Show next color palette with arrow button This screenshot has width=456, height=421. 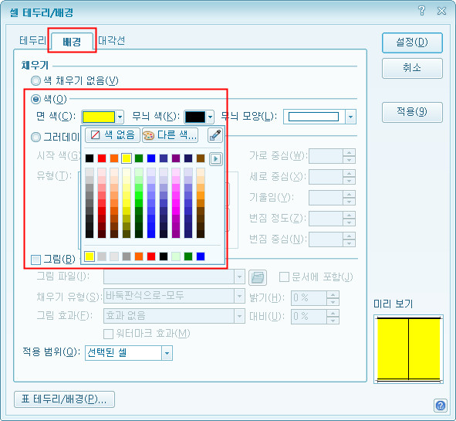215,158
